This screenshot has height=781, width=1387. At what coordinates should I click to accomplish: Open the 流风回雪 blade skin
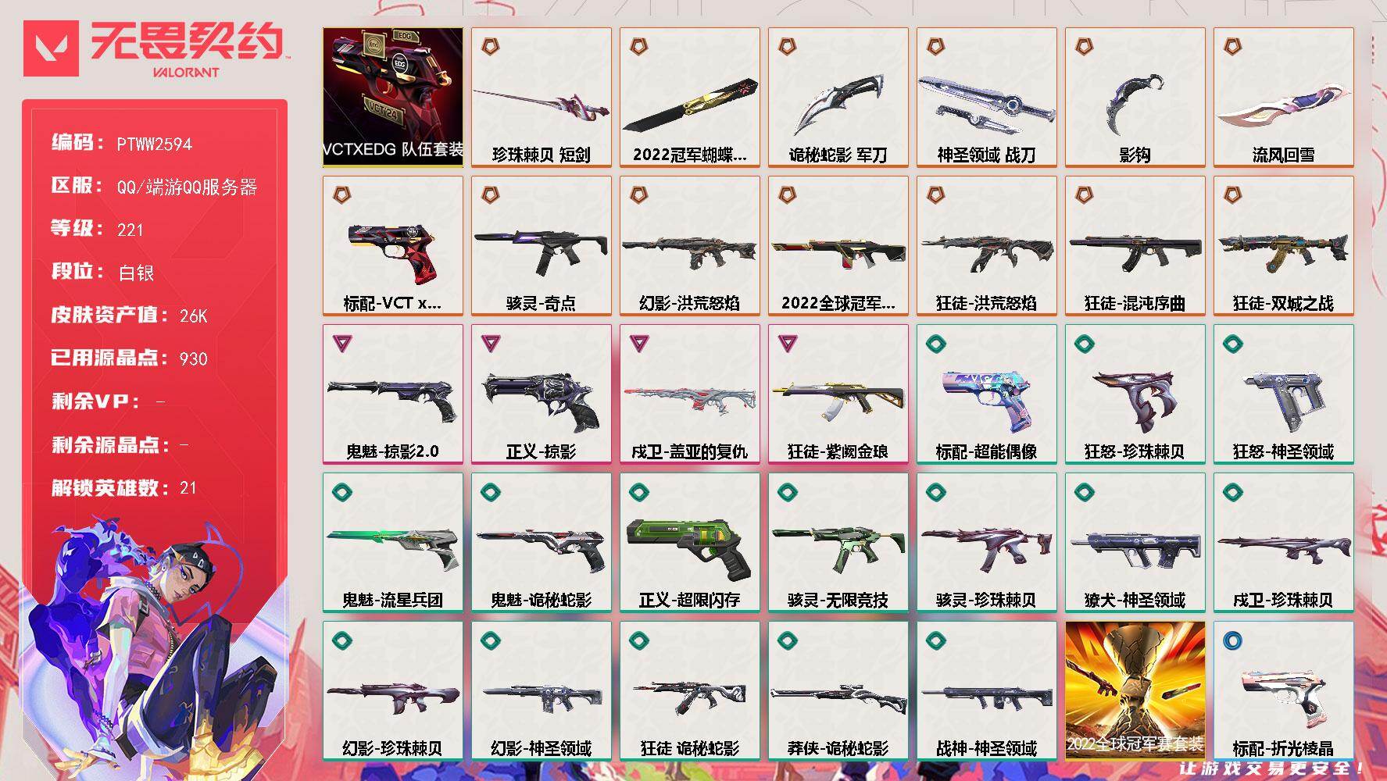click(1284, 98)
